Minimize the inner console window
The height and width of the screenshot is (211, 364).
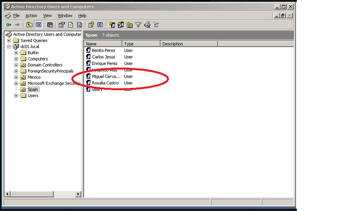(276, 16)
